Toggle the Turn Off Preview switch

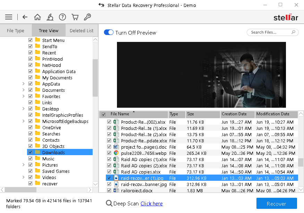(x=109, y=32)
